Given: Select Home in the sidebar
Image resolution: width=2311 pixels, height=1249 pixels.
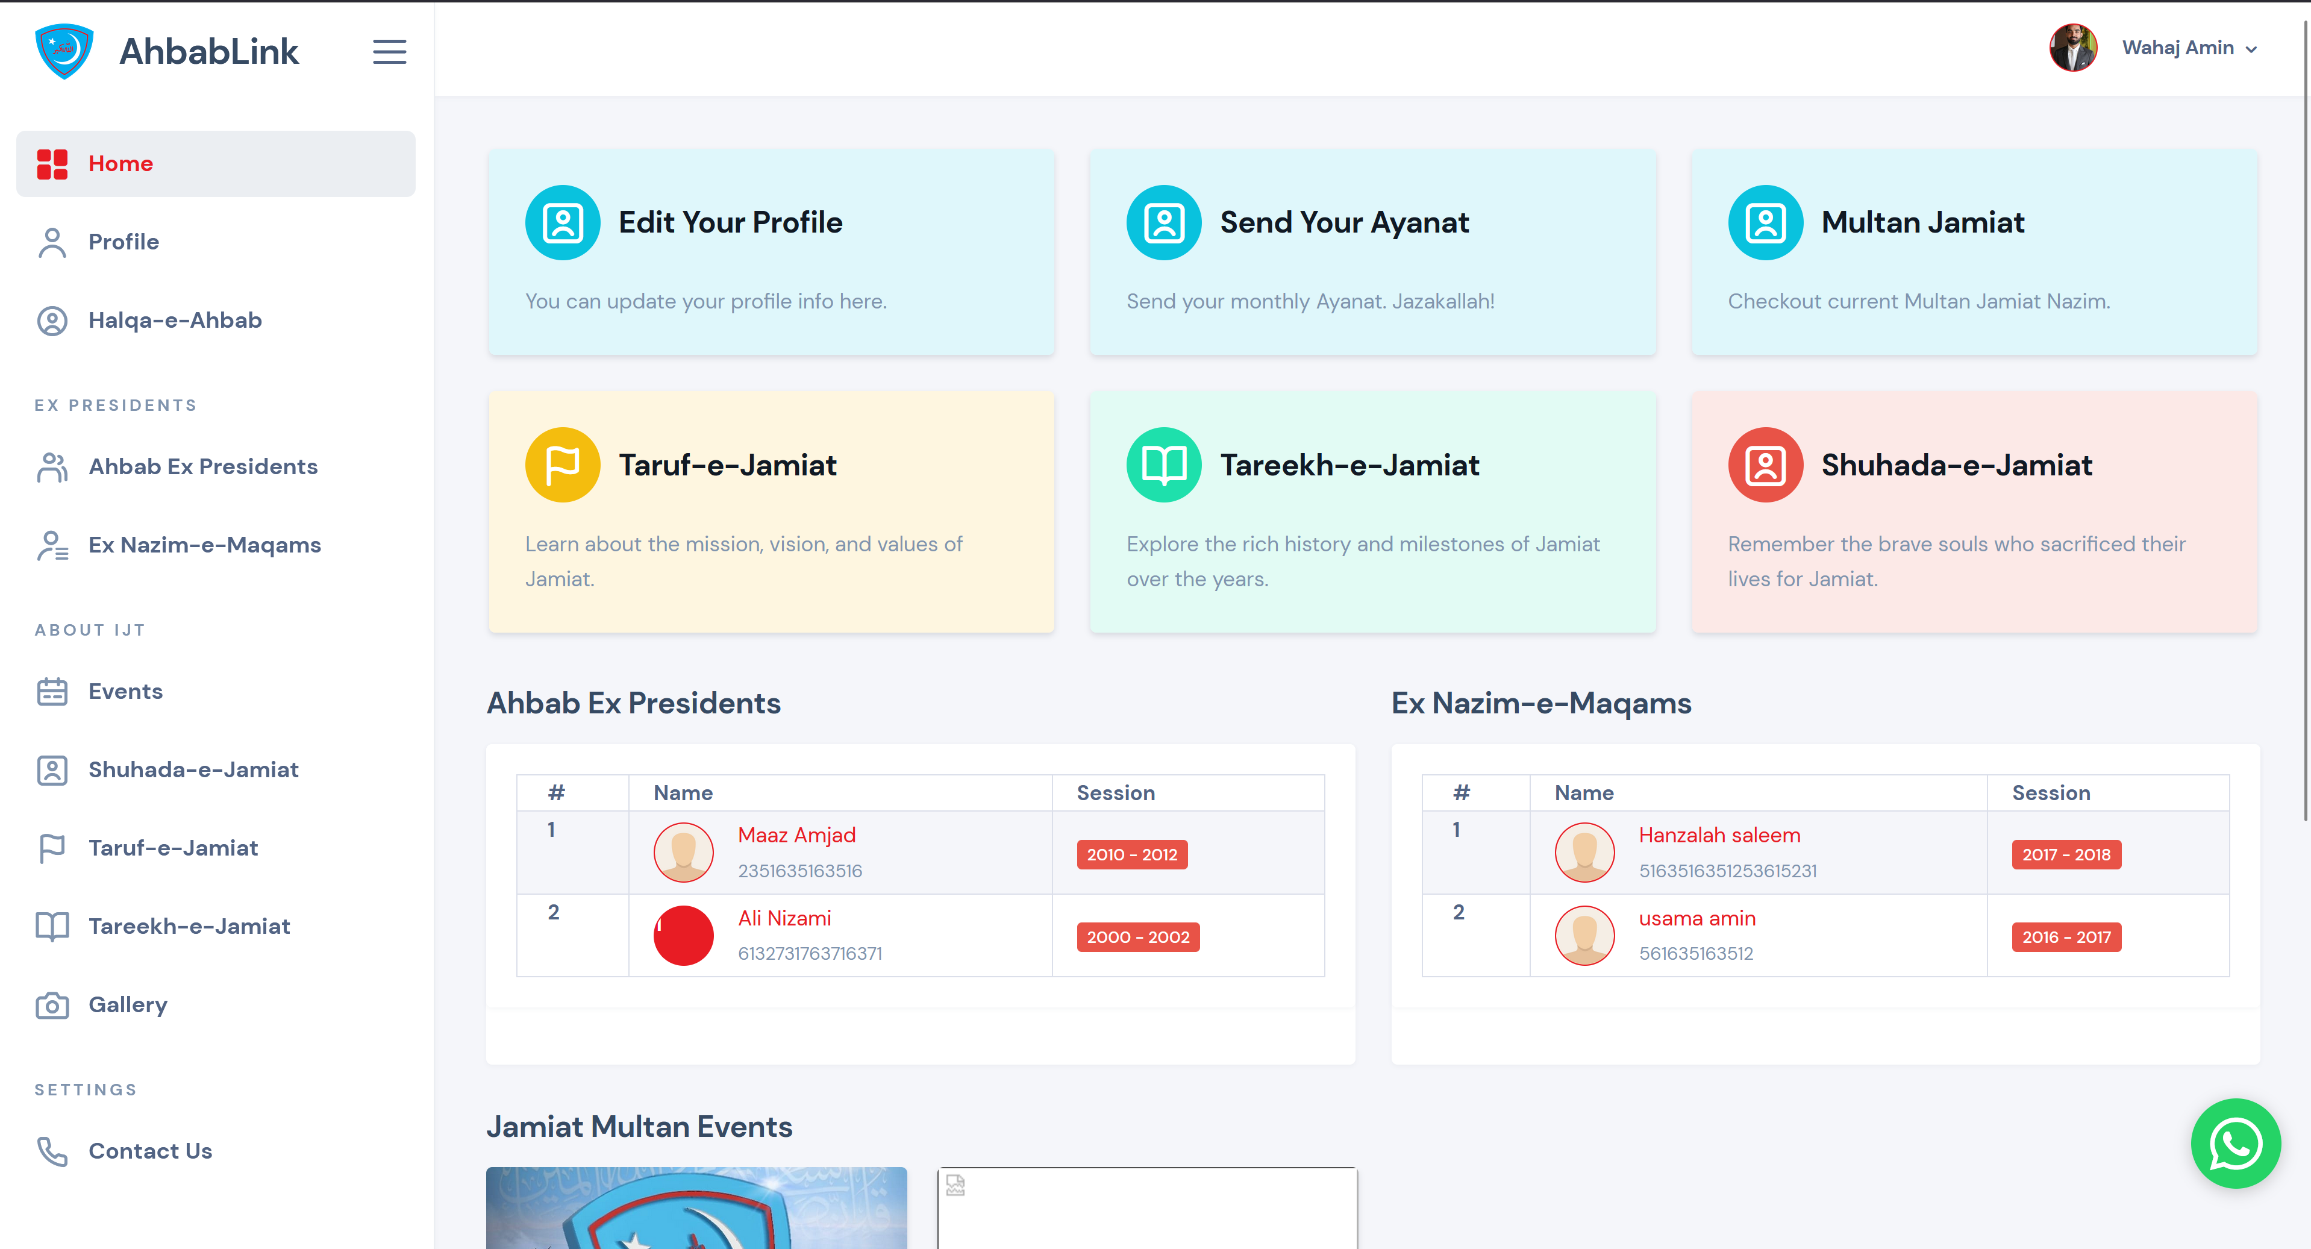Looking at the screenshot, I should (120, 164).
